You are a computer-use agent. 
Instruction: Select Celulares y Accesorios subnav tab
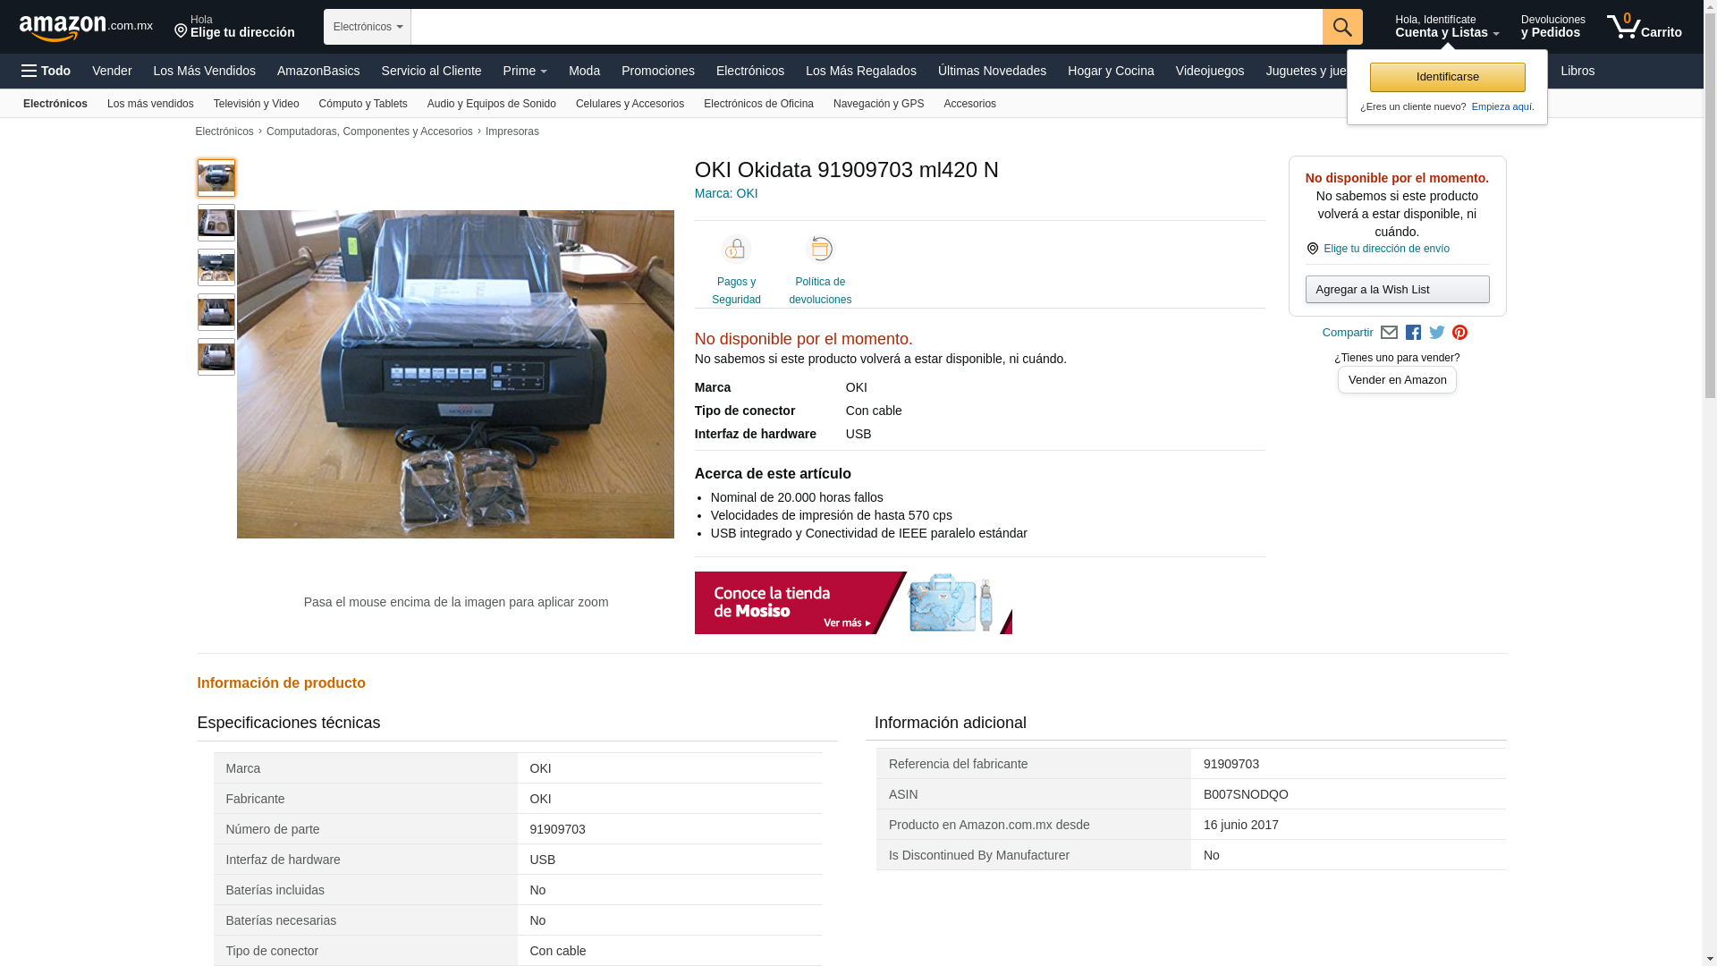[630, 104]
